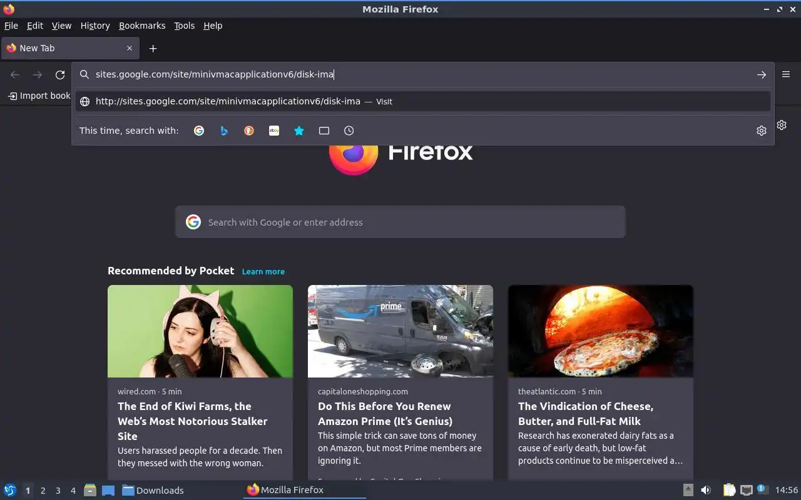801x500 pixels.
Task: Select the New Tab tab
Action: [x=69, y=48]
